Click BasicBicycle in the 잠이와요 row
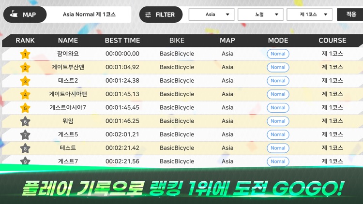Screen dimensions: 363x204 (x=177, y=54)
